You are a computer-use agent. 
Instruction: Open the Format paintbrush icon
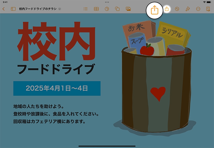[188, 9]
